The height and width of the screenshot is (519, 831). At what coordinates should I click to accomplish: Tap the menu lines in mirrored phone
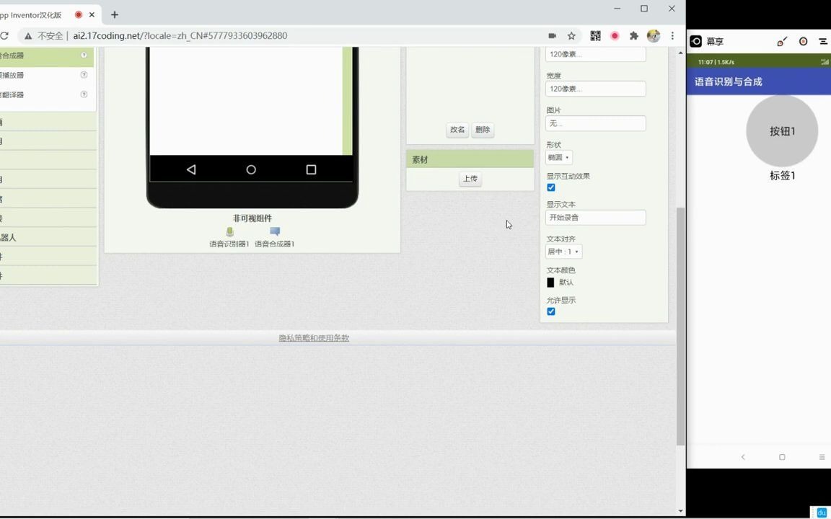pos(822,457)
